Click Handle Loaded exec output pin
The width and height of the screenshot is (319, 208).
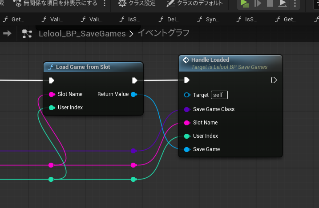274,80
